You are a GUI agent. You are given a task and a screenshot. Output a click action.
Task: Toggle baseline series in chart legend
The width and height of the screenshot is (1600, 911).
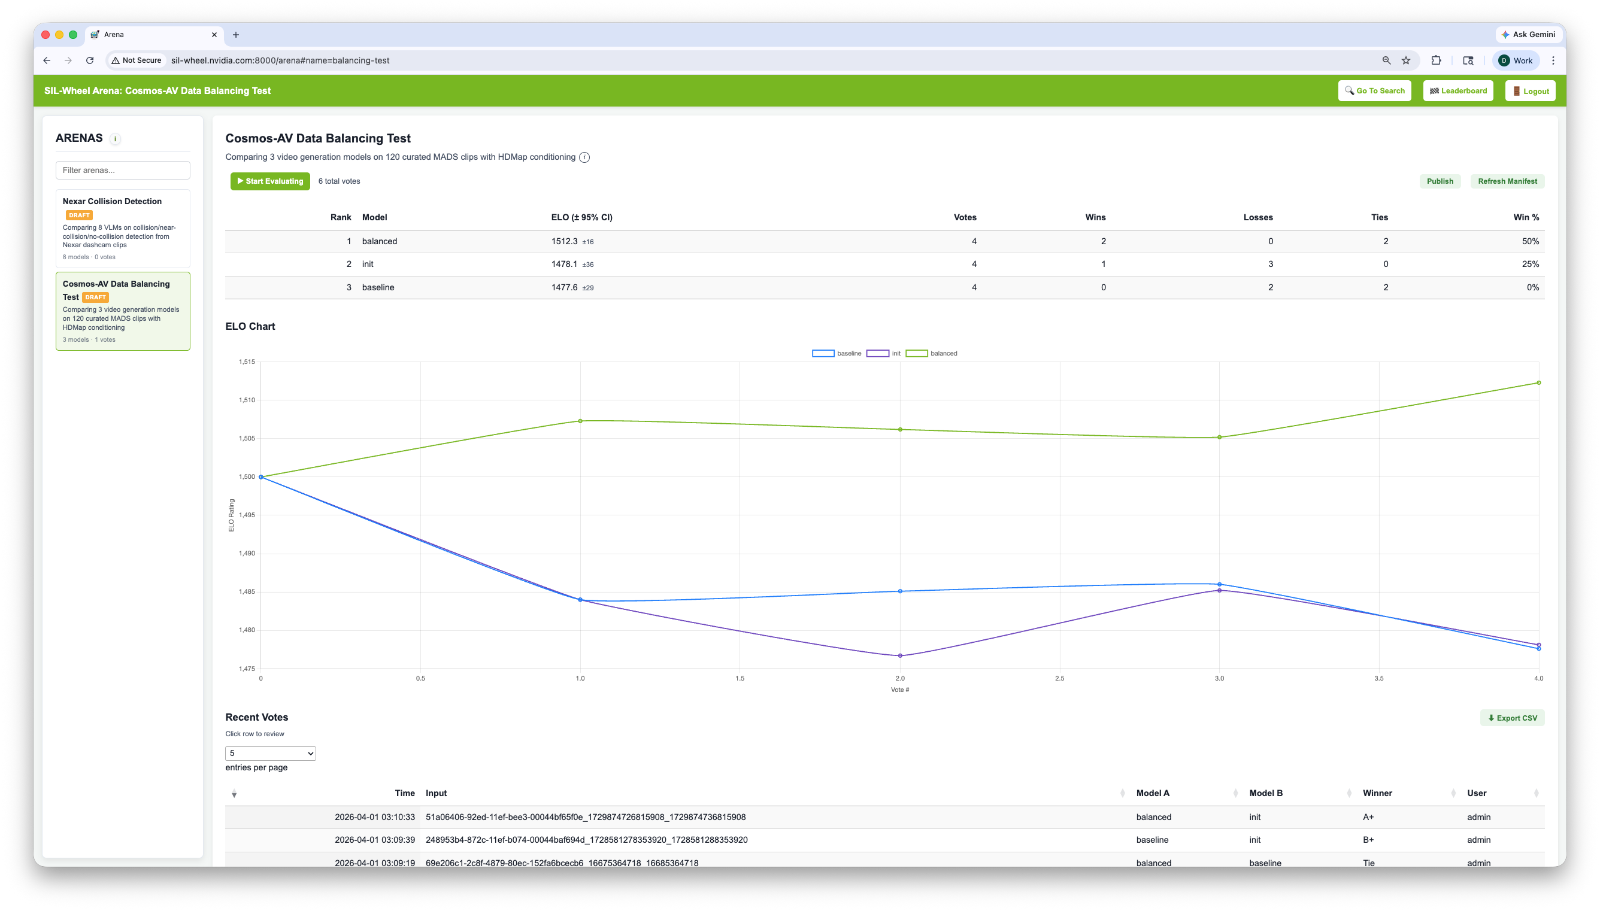click(836, 354)
